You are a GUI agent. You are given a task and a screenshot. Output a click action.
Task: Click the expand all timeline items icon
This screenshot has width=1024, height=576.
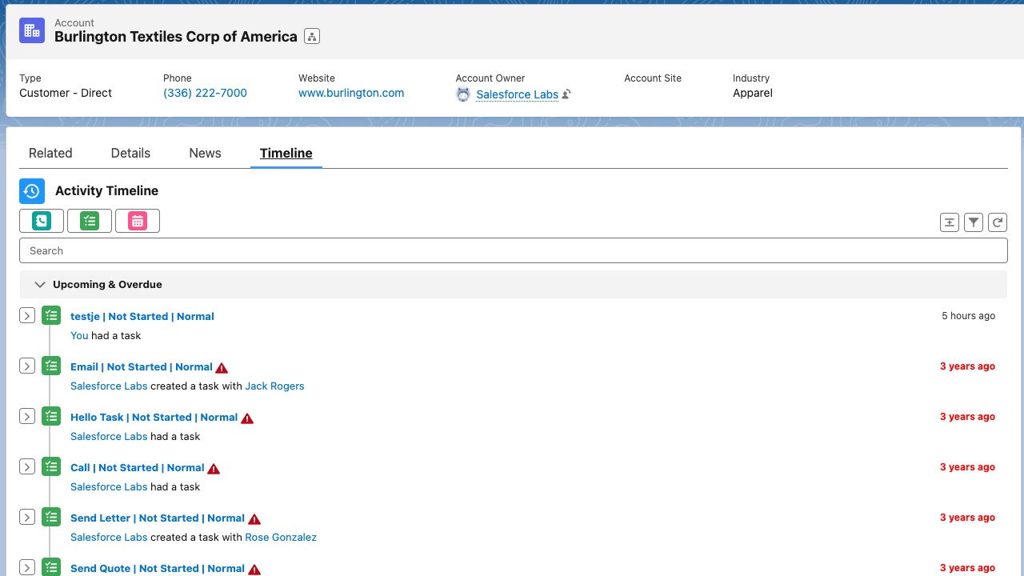tap(950, 222)
